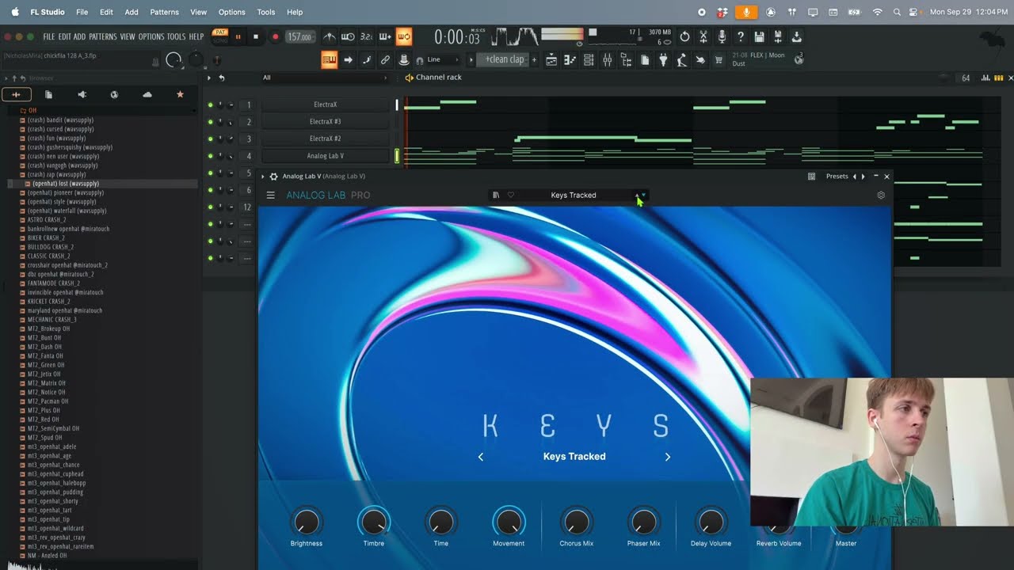The width and height of the screenshot is (1014, 570).
Task: Select the Analog Lab V channel button
Action: 326,156
